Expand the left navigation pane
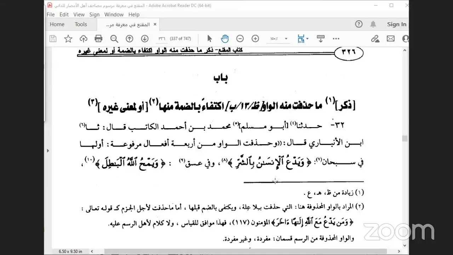 48,151
